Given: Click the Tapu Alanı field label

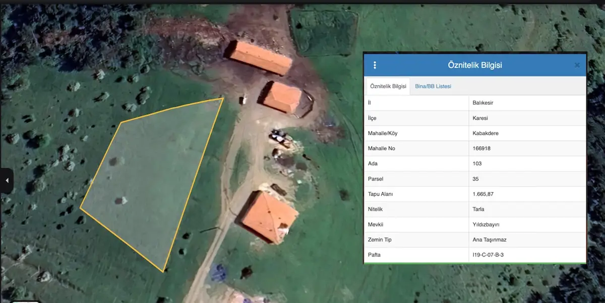Looking at the screenshot, I should click(x=381, y=194).
